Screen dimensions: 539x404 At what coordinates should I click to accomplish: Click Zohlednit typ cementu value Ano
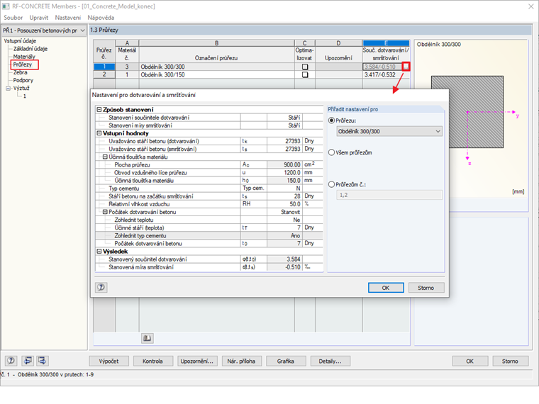click(x=284, y=235)
